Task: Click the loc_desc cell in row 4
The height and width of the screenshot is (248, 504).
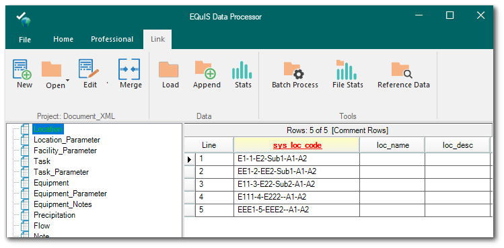Action: point(458,197)
